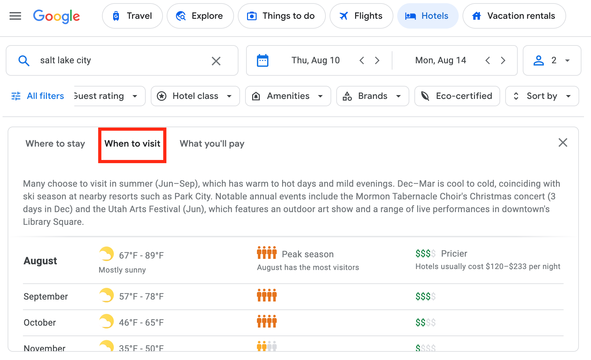Open Things to do tab
Image resolution: width=591 pixels, height=360 pixels.
coord(281,16)
